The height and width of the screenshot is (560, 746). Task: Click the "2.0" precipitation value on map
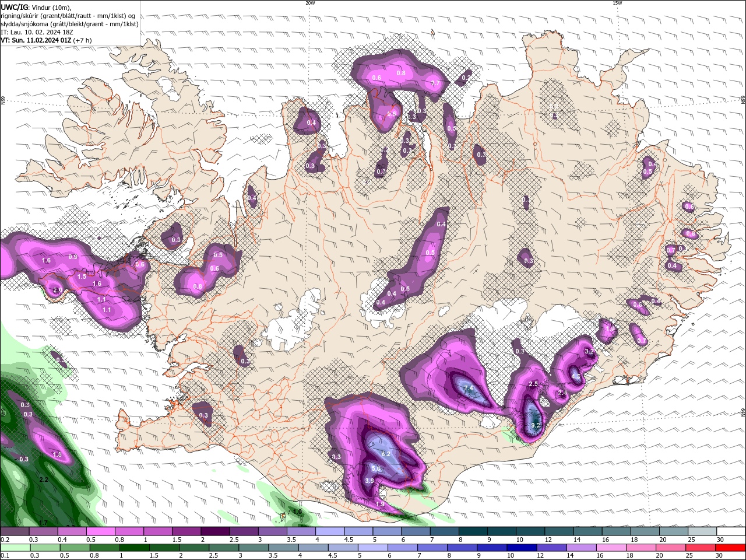pyautogui.click(x=57, y=290)
